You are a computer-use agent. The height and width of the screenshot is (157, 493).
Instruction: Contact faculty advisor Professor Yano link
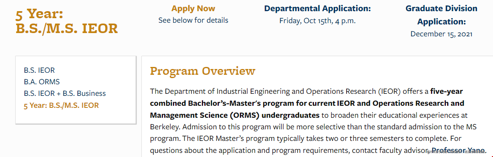pyautogui.click(x=459, y=150)
